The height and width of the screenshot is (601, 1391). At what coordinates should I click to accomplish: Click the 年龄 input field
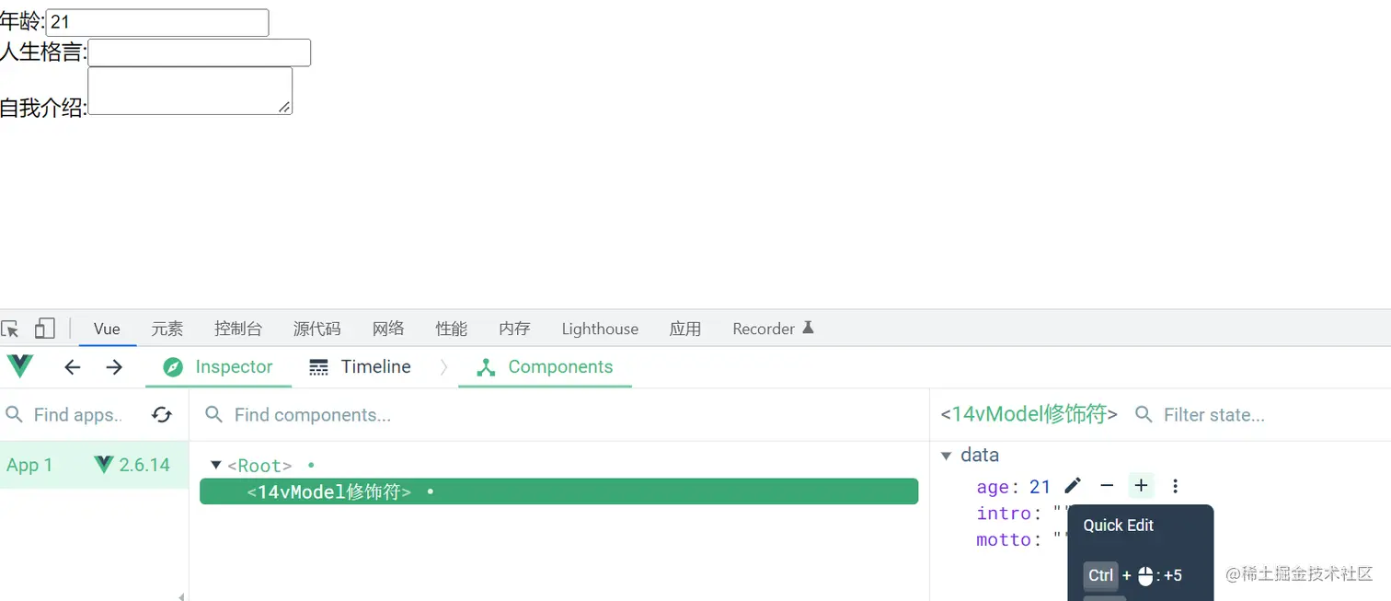click(x=157, y=23)
